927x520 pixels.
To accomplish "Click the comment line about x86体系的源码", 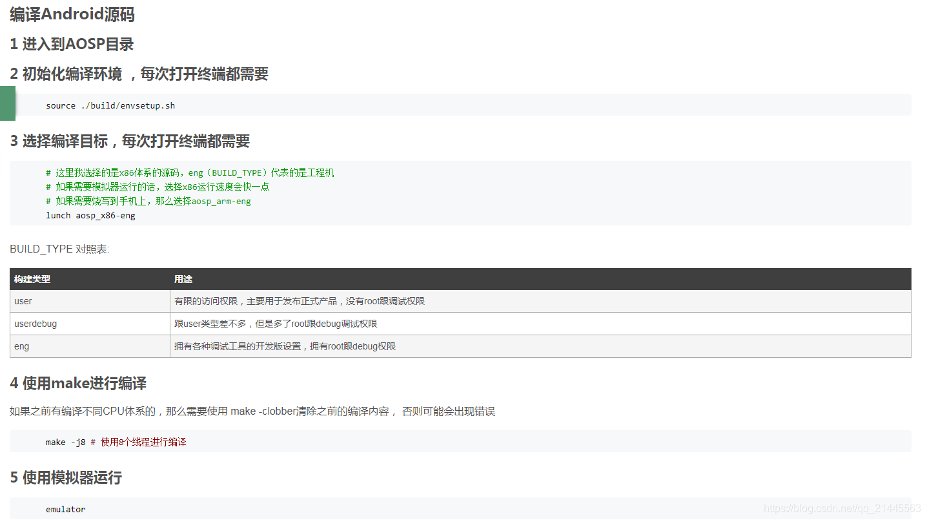I will (x=190, y=172).
